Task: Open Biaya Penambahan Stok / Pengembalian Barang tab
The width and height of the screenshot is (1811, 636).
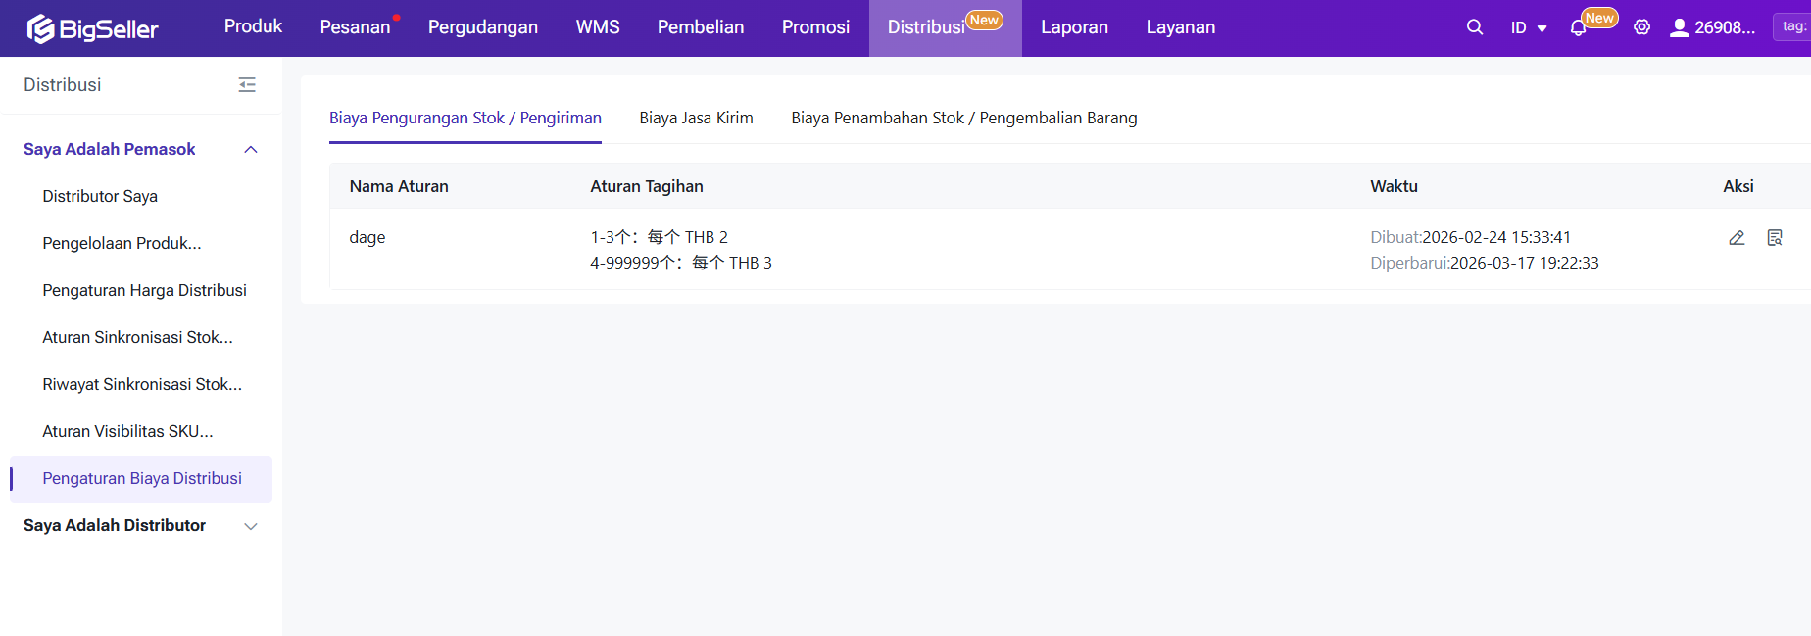Action: point(963,118)
